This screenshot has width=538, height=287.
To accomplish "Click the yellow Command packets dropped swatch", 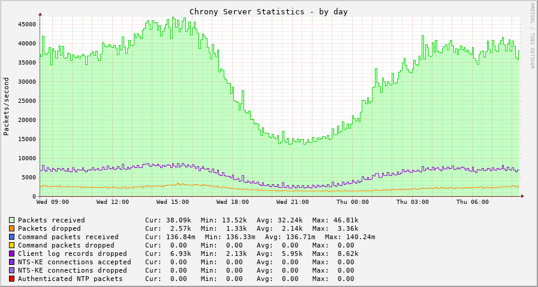I will 11,245.
